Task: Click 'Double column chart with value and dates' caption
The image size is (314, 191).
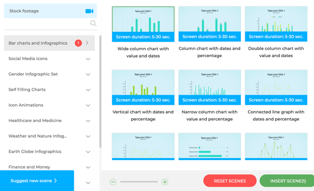Action: [x=276, y=52]
